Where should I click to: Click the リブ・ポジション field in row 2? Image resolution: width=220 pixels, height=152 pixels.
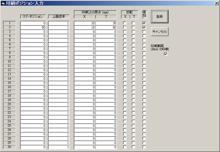(x=33, y=28)
